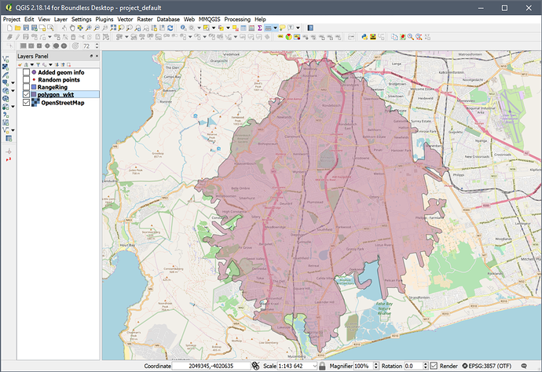542x372 pixels.
Task: Click the diagram pie chart icon
Action: (289, 37)
